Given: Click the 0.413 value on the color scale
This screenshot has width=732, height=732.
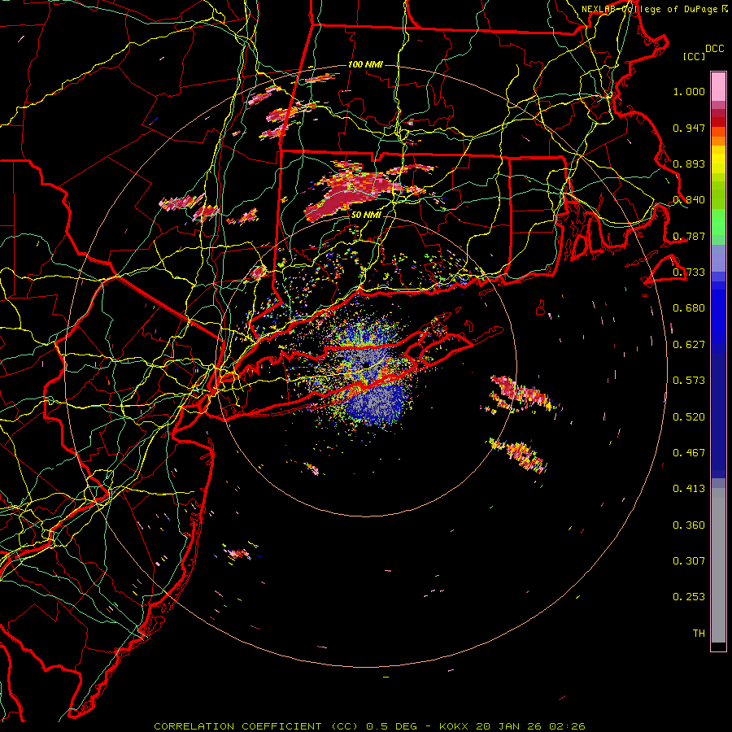Looking at the screenshot, I should pos(689,489).
